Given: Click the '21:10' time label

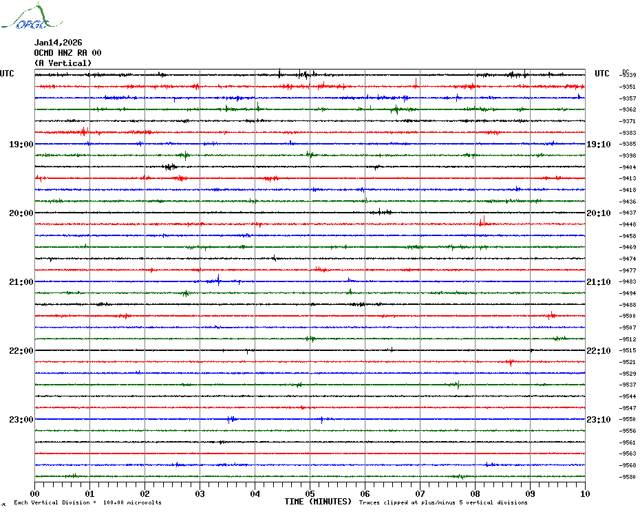Looking at the screenshot, I should click(x=599, y=281).
